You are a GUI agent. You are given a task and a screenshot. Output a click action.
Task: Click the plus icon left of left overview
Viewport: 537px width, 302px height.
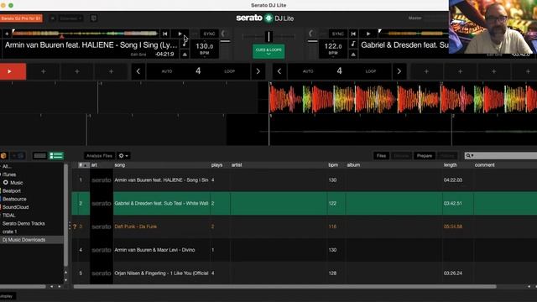click(x=7, y=34)
